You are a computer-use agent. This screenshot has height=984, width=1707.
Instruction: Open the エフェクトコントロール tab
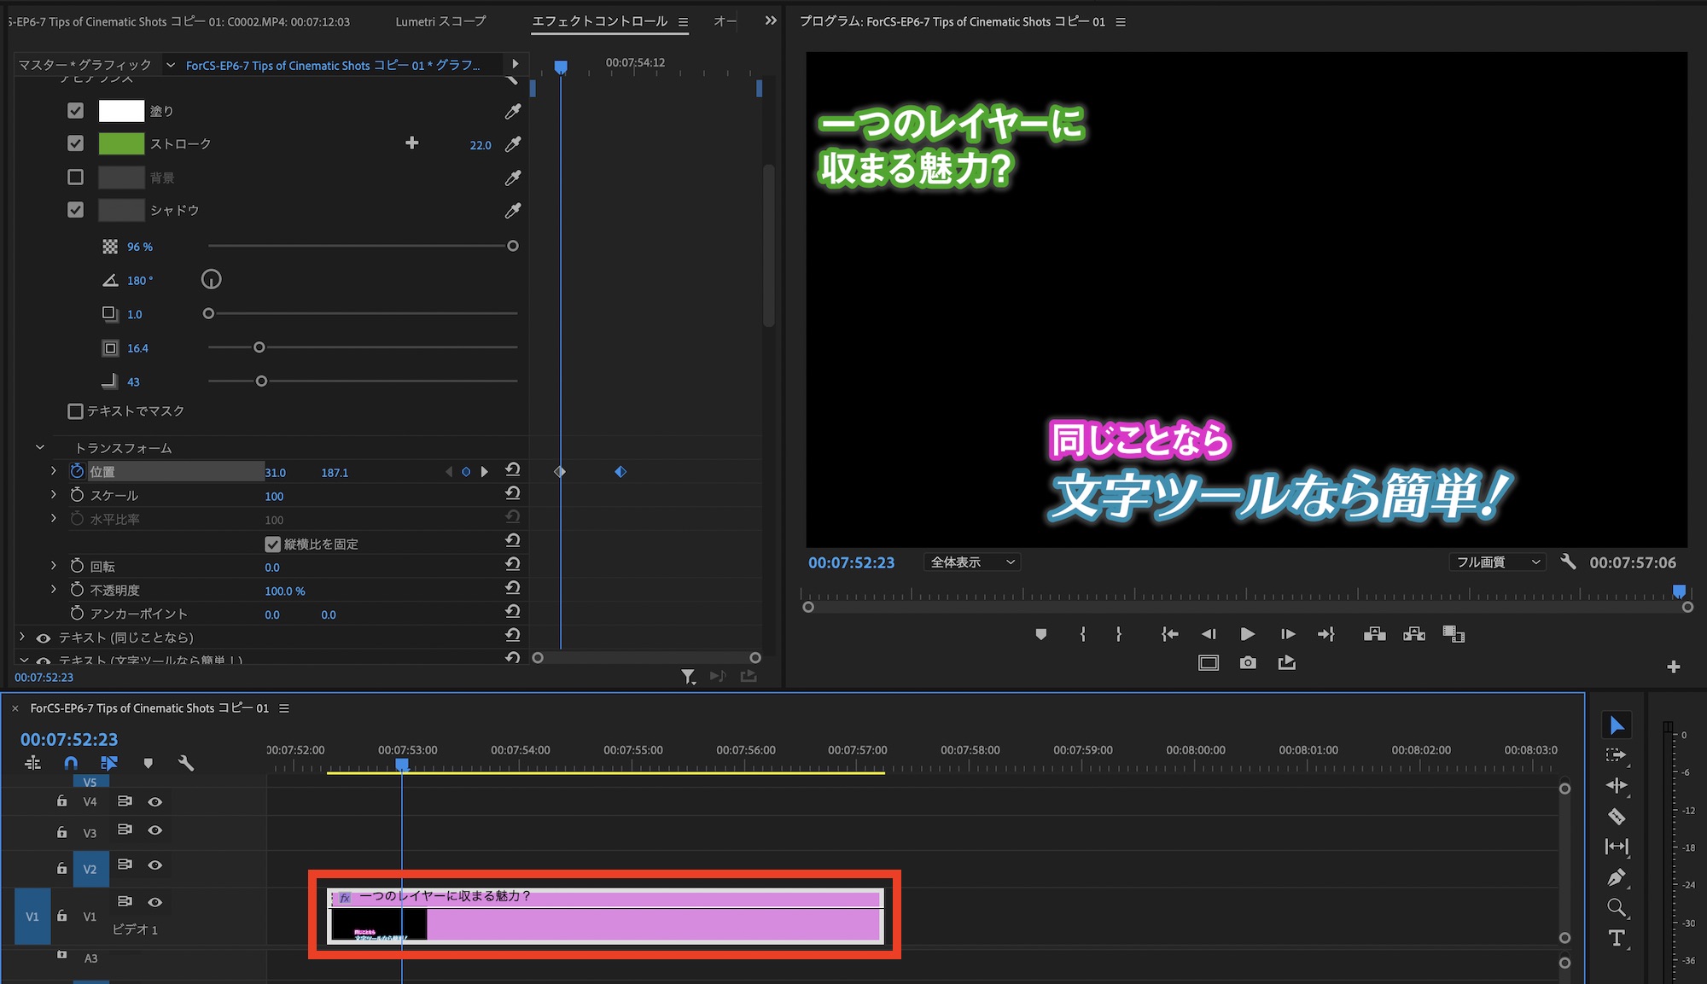tap(600, 21)
